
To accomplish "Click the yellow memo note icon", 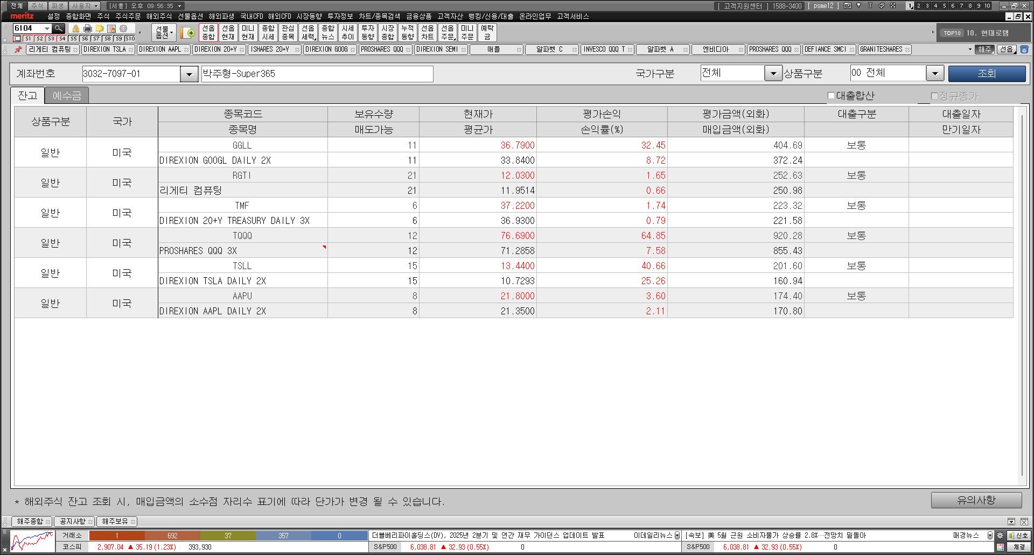I will (x=100, y=29).
